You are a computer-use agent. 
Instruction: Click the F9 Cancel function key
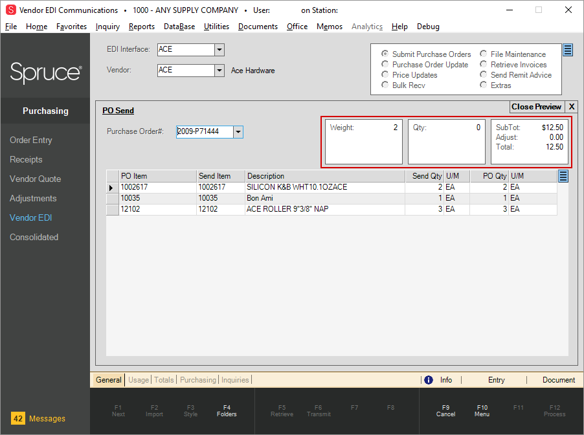click(x=445, y=411)
